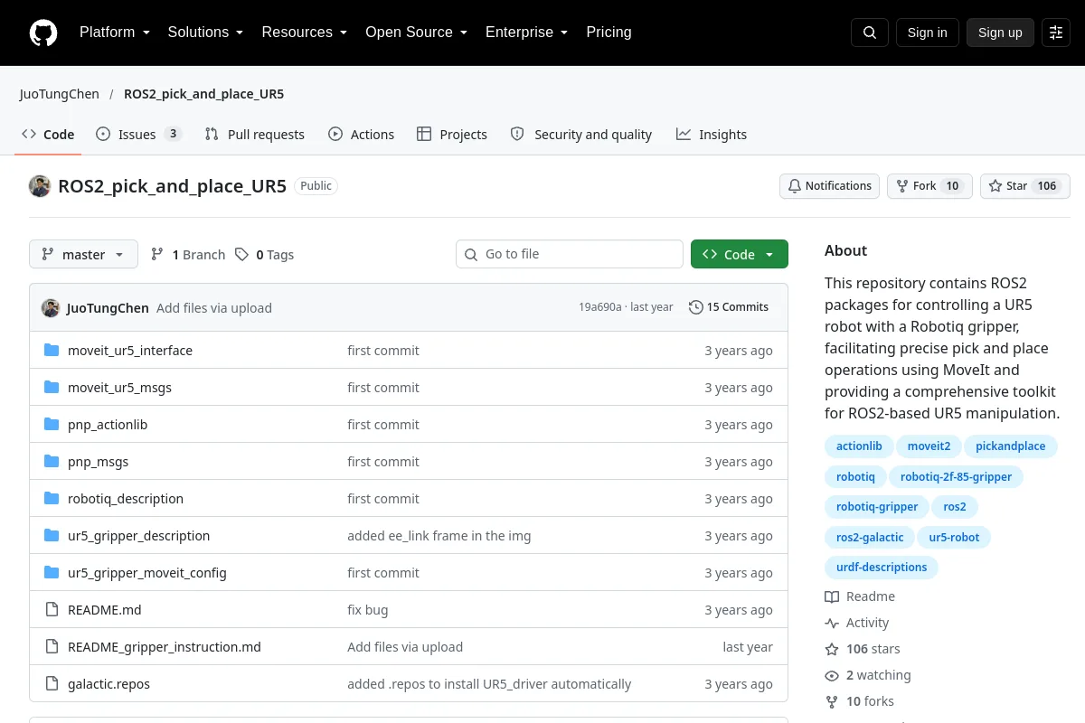This screenshot has height=723, width=1085.
Task: Click folder icon for ur5_gripper_moveit_config
Action: point(52,573)
